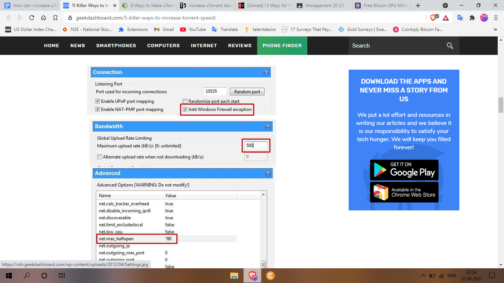Open Task View on the taskbar

click(62, 276)
